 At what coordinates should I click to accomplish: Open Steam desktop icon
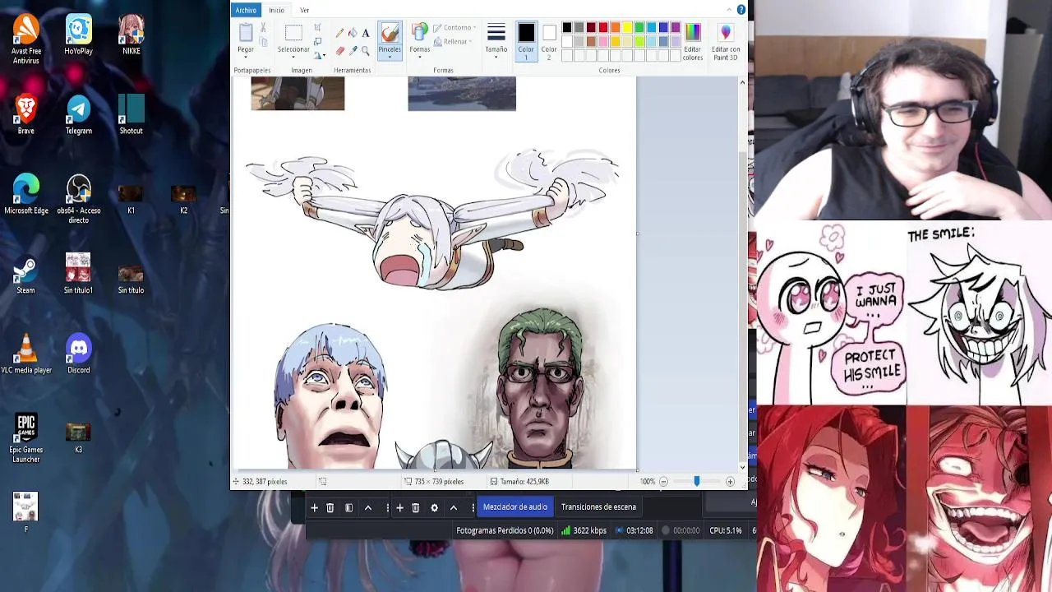point(25,275)
